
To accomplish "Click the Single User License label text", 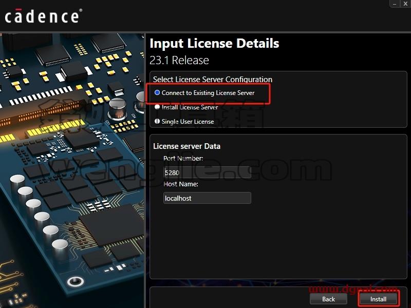I will [188, 122].
